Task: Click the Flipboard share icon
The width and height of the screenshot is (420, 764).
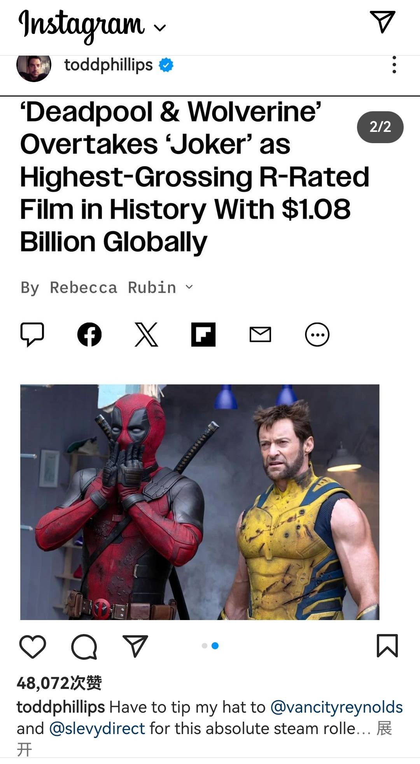Action: click(203, 335)
